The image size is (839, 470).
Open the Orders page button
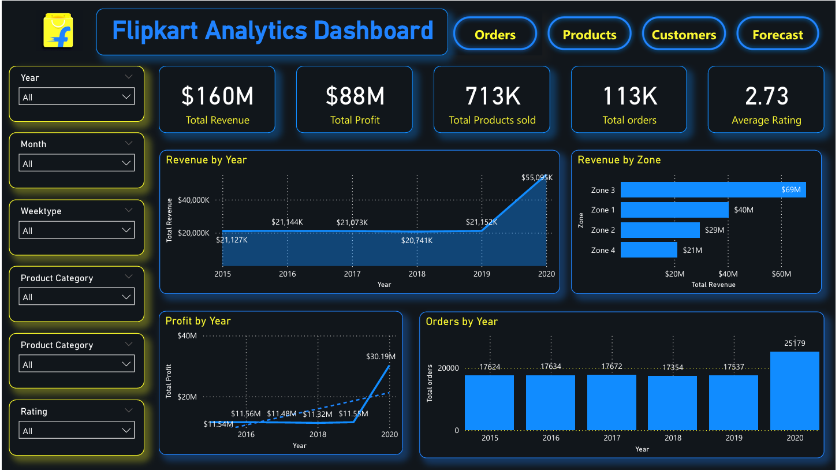[495, 34]
